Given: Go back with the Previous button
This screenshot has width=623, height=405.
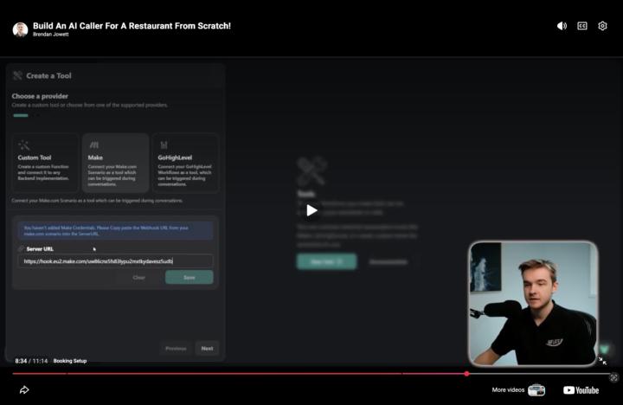Looking at the screenshot, I should click(x=176, y=349).
